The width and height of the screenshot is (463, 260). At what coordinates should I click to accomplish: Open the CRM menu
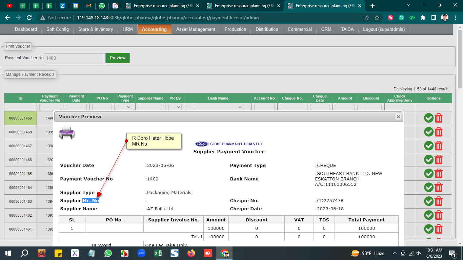click(x=326, y=29)
